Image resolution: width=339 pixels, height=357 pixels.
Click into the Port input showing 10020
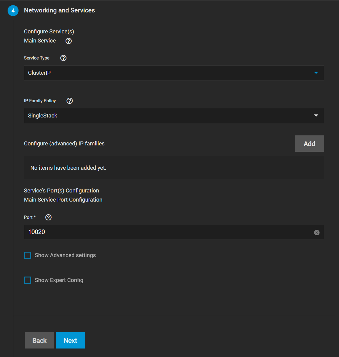167,232
